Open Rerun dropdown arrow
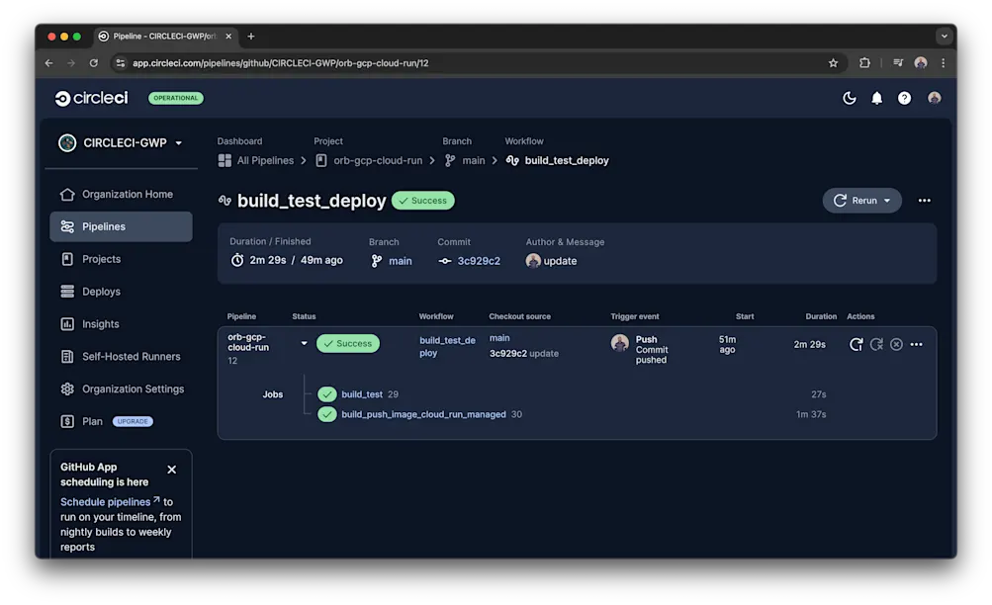Image resolution: width=992 pixels, height=605 pixels. (x=887, y=201)
